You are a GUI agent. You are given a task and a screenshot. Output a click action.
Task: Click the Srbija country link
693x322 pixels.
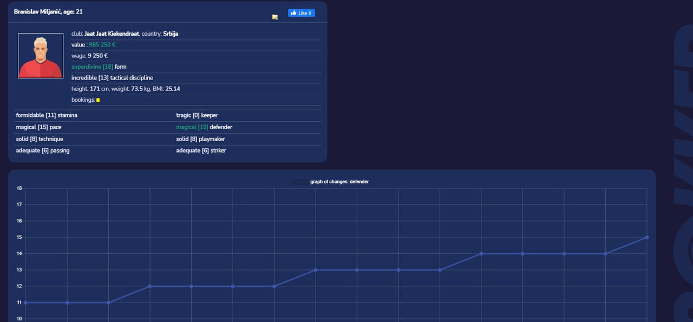pyautogui.click(x=171, y=34)
